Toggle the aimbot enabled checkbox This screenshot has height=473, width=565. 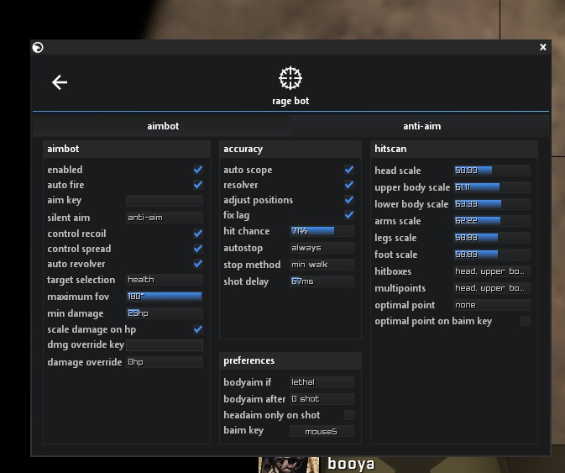(198, 170)
